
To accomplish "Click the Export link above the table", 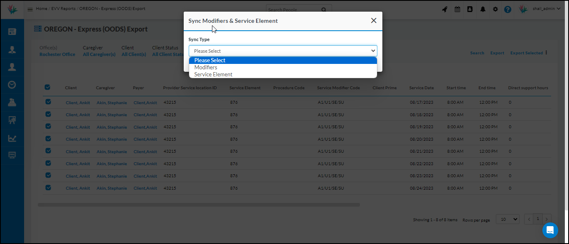I will coord(497,53).
